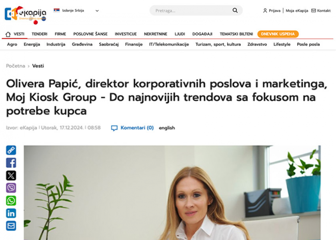
Task: Open the Tenderi menu item
Action: pyautogui.click(x=40, y=34)
